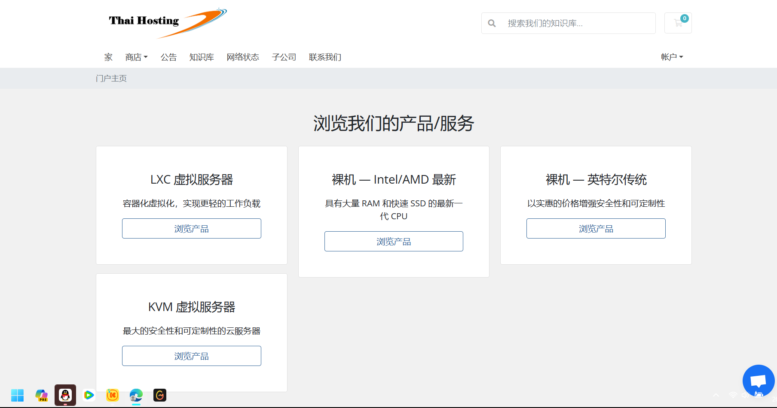The width and height of the screenshot is (777, 408).
Task: Open the 公告 announcements page
Action: (x=168, y=57)
